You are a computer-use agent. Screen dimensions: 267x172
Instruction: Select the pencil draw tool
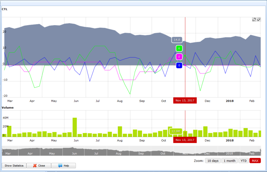point(254,19)
